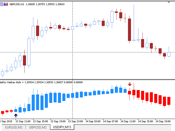Click the 14 Sep 07:00 time label
Viewport: 175px width, 131px height.
(x=110, y=121)
